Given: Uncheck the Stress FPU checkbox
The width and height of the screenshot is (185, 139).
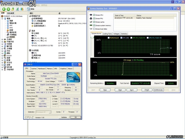Looking at the screenshot, I should tap(94, 18).
